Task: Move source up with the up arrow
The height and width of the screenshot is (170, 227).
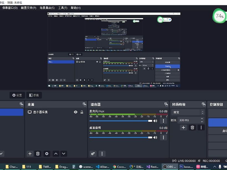Action: click(x=56, y=154)
